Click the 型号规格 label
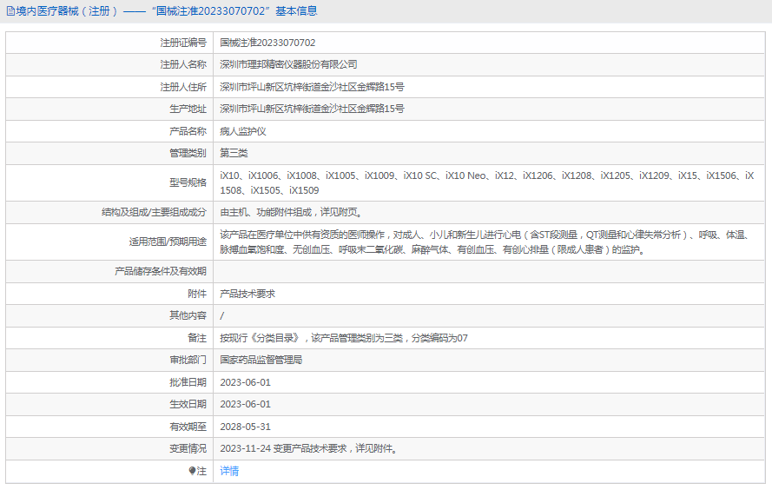The height and width of the screenshot is (490, 772). (188, 182)
